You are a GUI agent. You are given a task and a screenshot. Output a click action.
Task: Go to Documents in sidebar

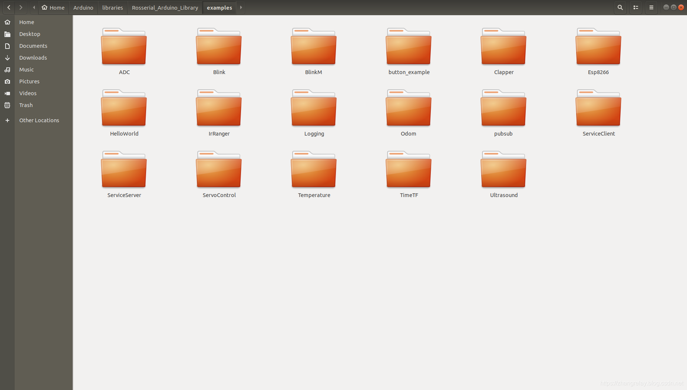(36, 46)
